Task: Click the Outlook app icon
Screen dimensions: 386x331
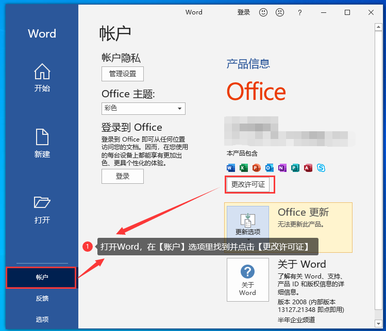Action: [x=269, y=168]
